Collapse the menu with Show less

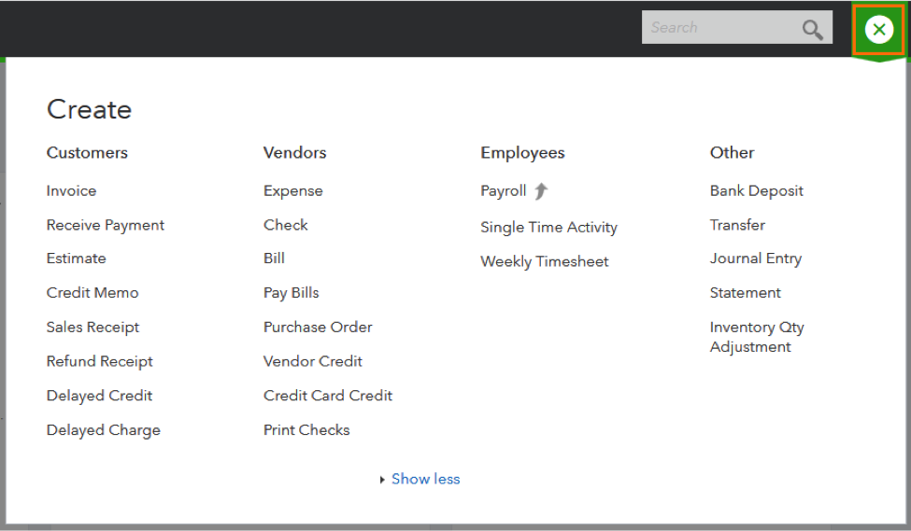(425, 479)
